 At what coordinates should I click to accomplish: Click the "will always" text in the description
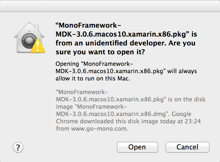(x=182, y=71)
